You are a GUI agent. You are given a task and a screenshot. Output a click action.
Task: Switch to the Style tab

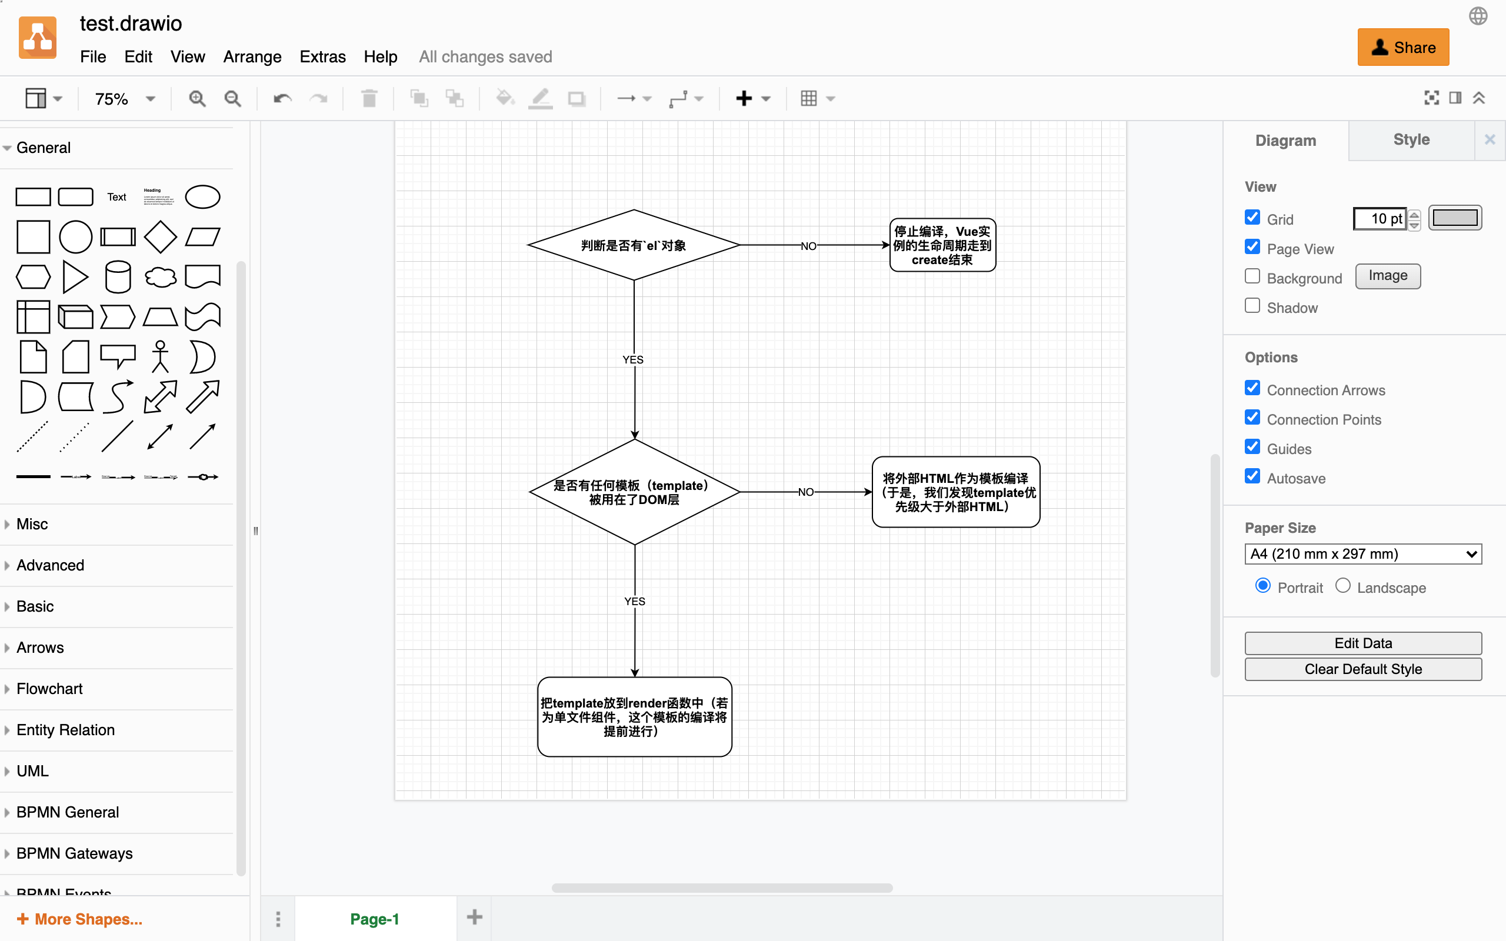coord(1411,139)
